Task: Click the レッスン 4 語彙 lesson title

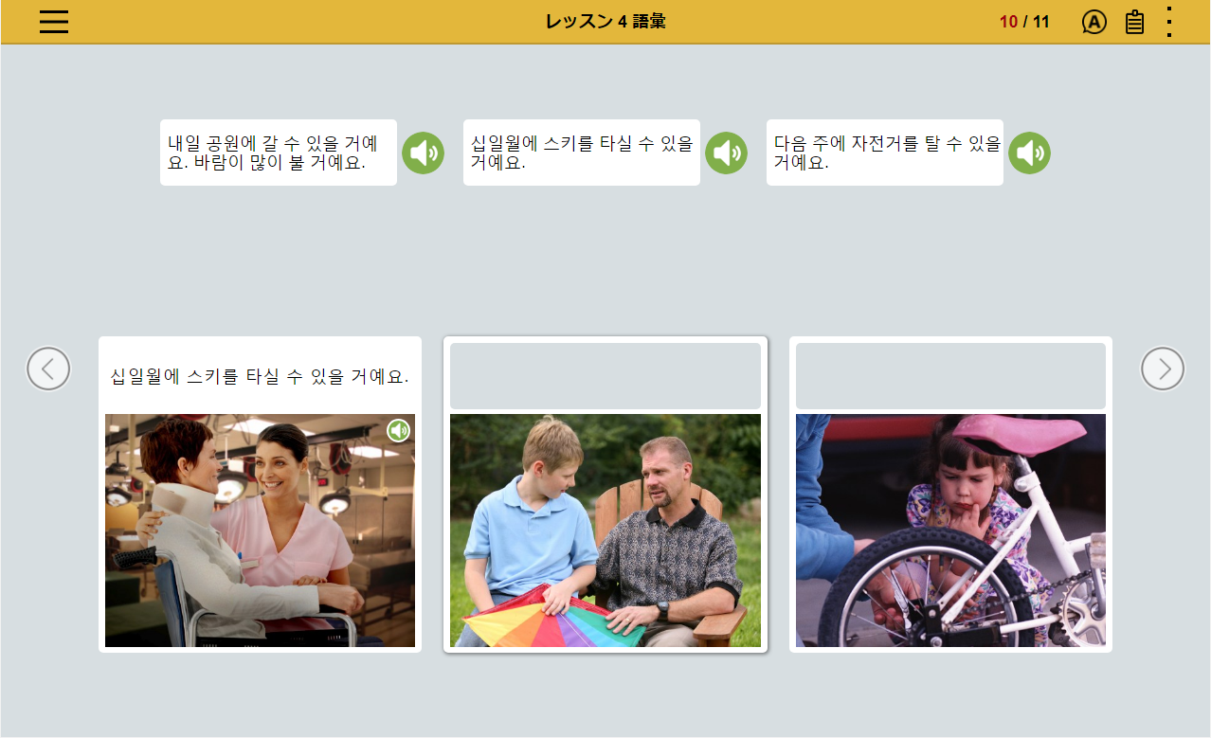Action: pos(605,22)
